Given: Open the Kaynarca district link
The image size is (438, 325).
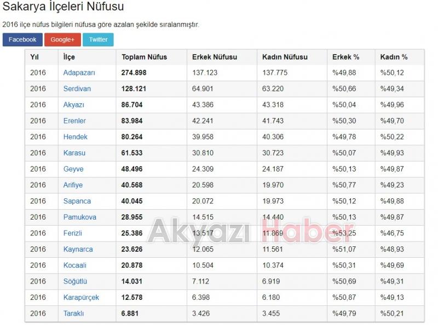Looking at the screenshot, I should pyautogui.click(x=78, y=250).
